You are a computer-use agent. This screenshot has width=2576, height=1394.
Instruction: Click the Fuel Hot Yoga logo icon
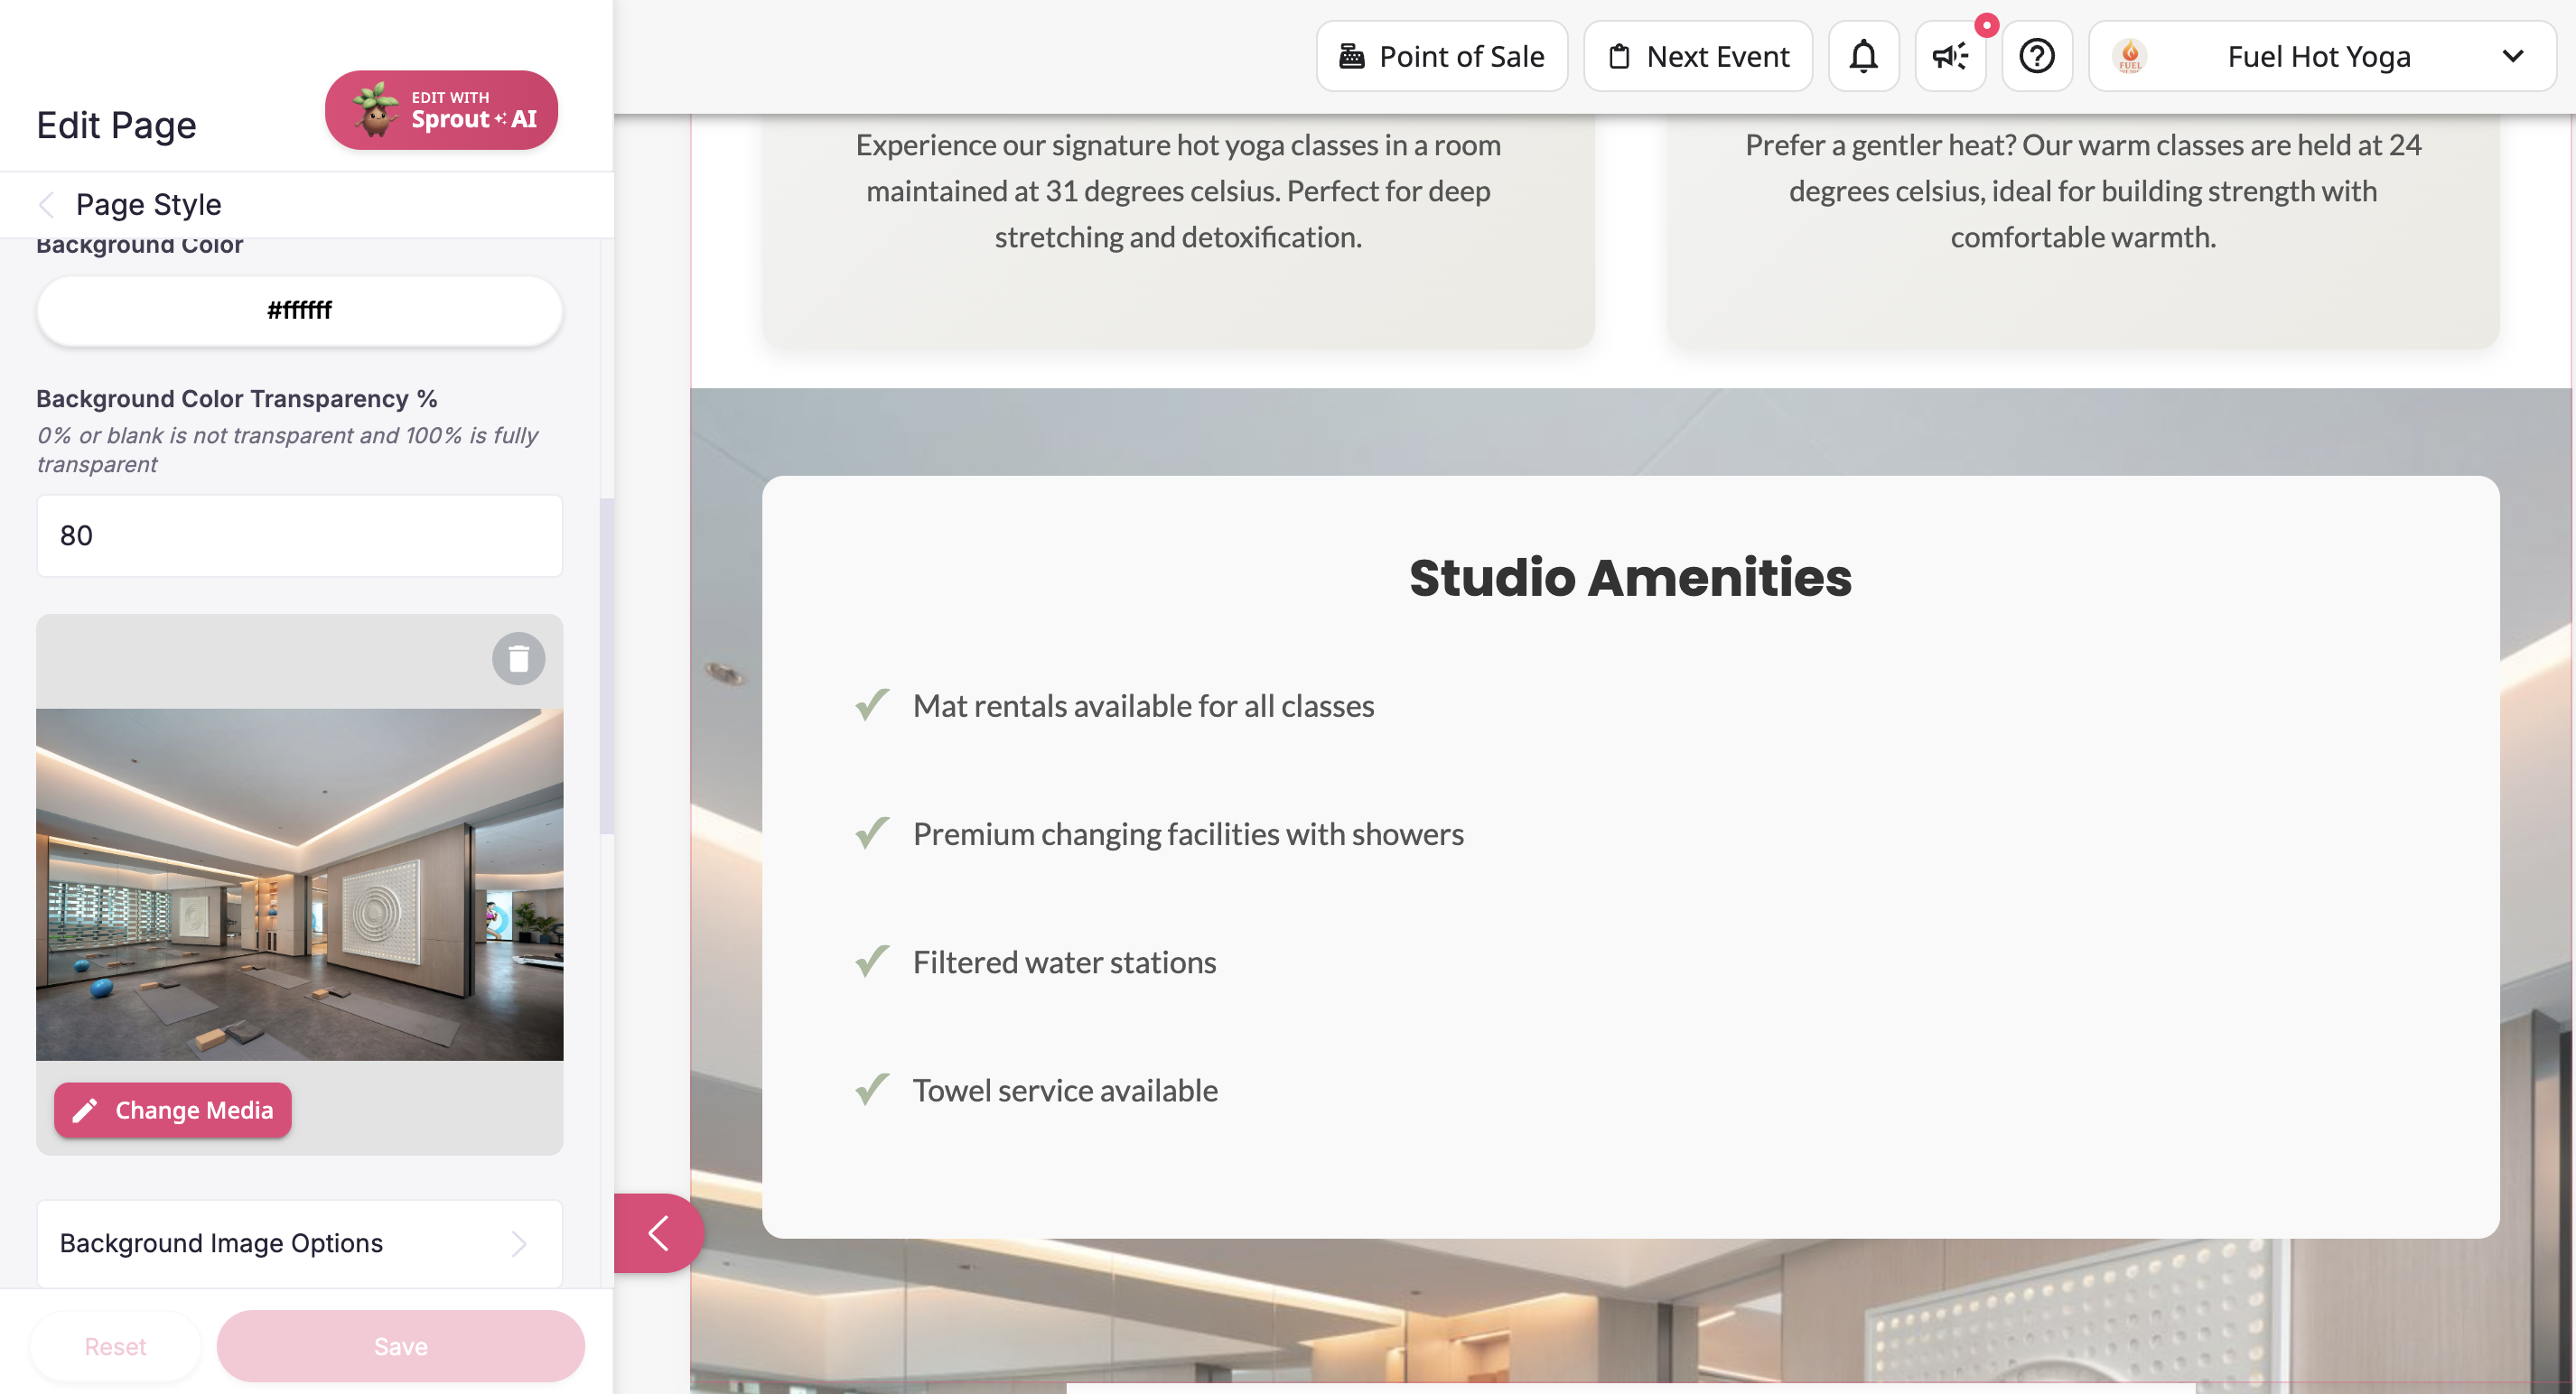pos(2130,56)
